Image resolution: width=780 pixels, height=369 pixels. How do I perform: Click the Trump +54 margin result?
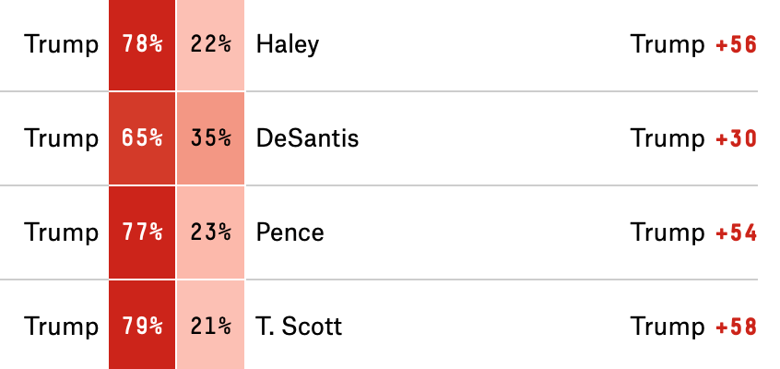(693, 232)
